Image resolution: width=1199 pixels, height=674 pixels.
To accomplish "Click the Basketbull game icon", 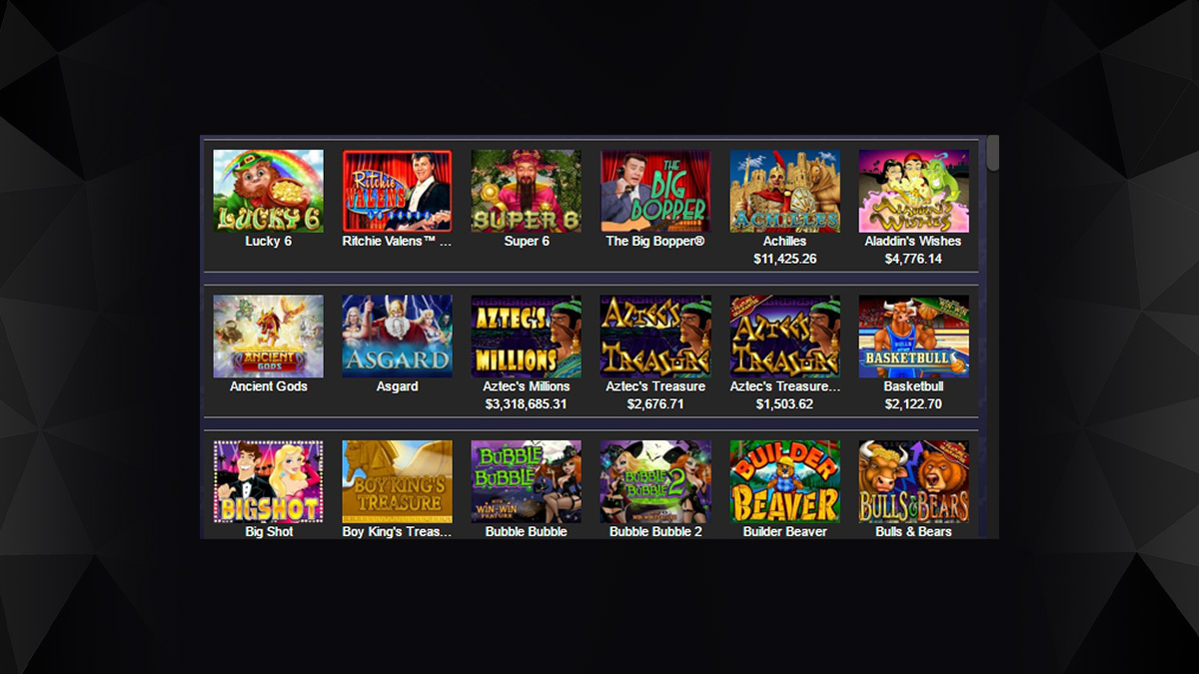I will (914, 337).
